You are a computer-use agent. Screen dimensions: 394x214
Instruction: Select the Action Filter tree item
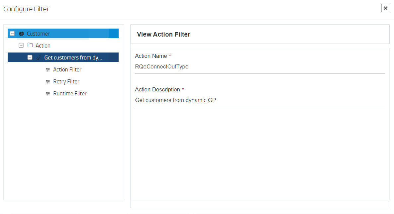coord(67,69)
